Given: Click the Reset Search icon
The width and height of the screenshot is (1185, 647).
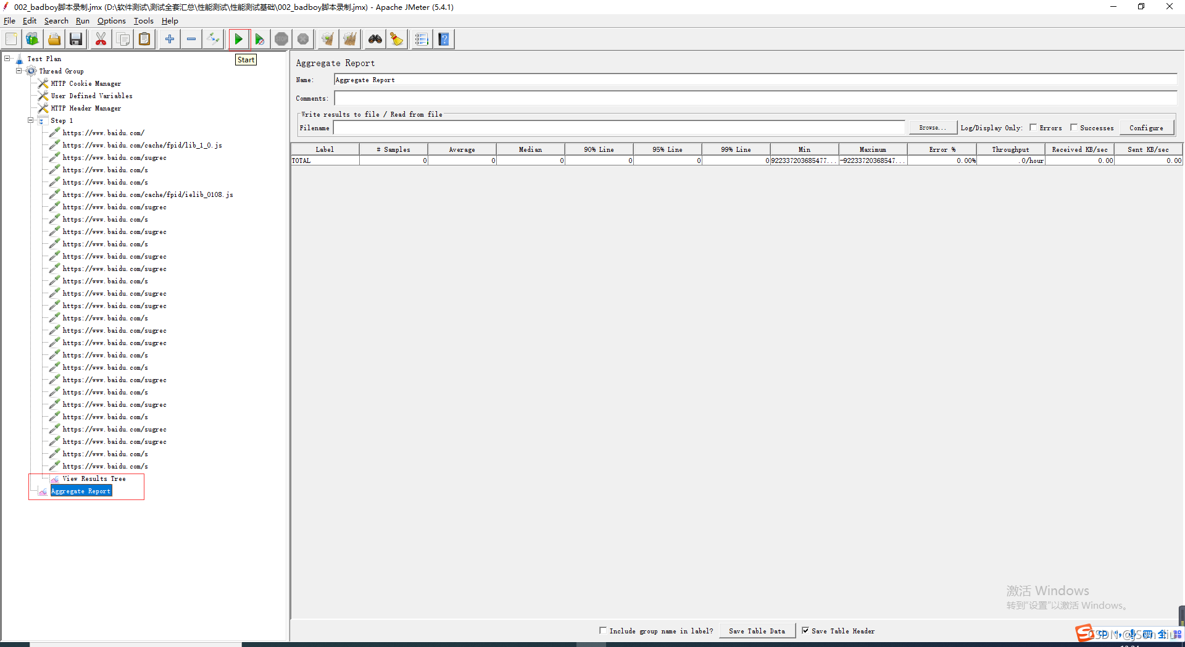Looking at the screenshot, I should pos(397,40).
